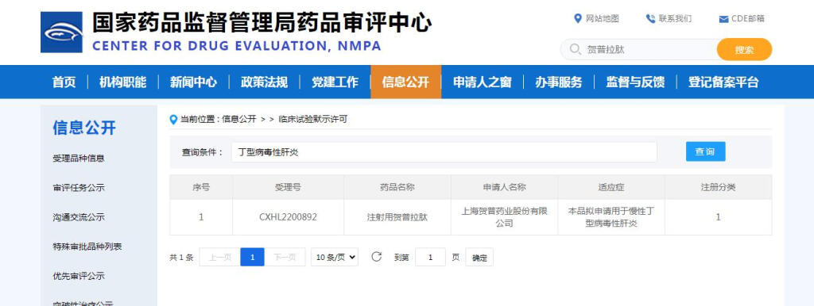Open the CDE邮箱 envelope icon
Image resolution: width=814 pixels, height=306 pixels.
pos(723,19)
